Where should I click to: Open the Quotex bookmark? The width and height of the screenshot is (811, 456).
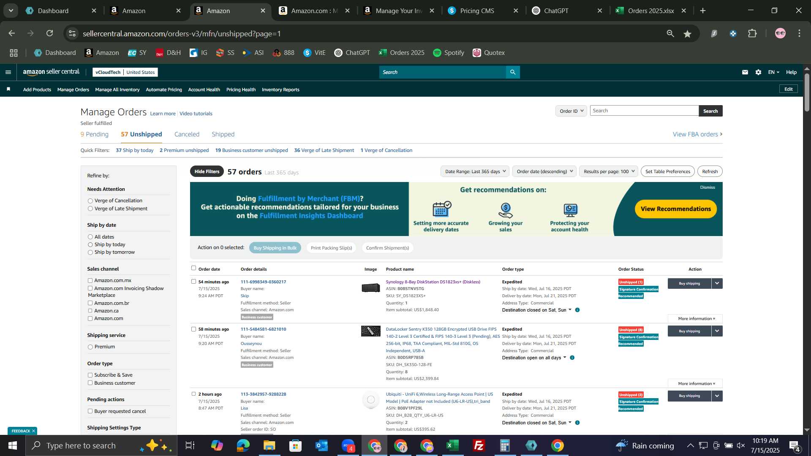489,53
